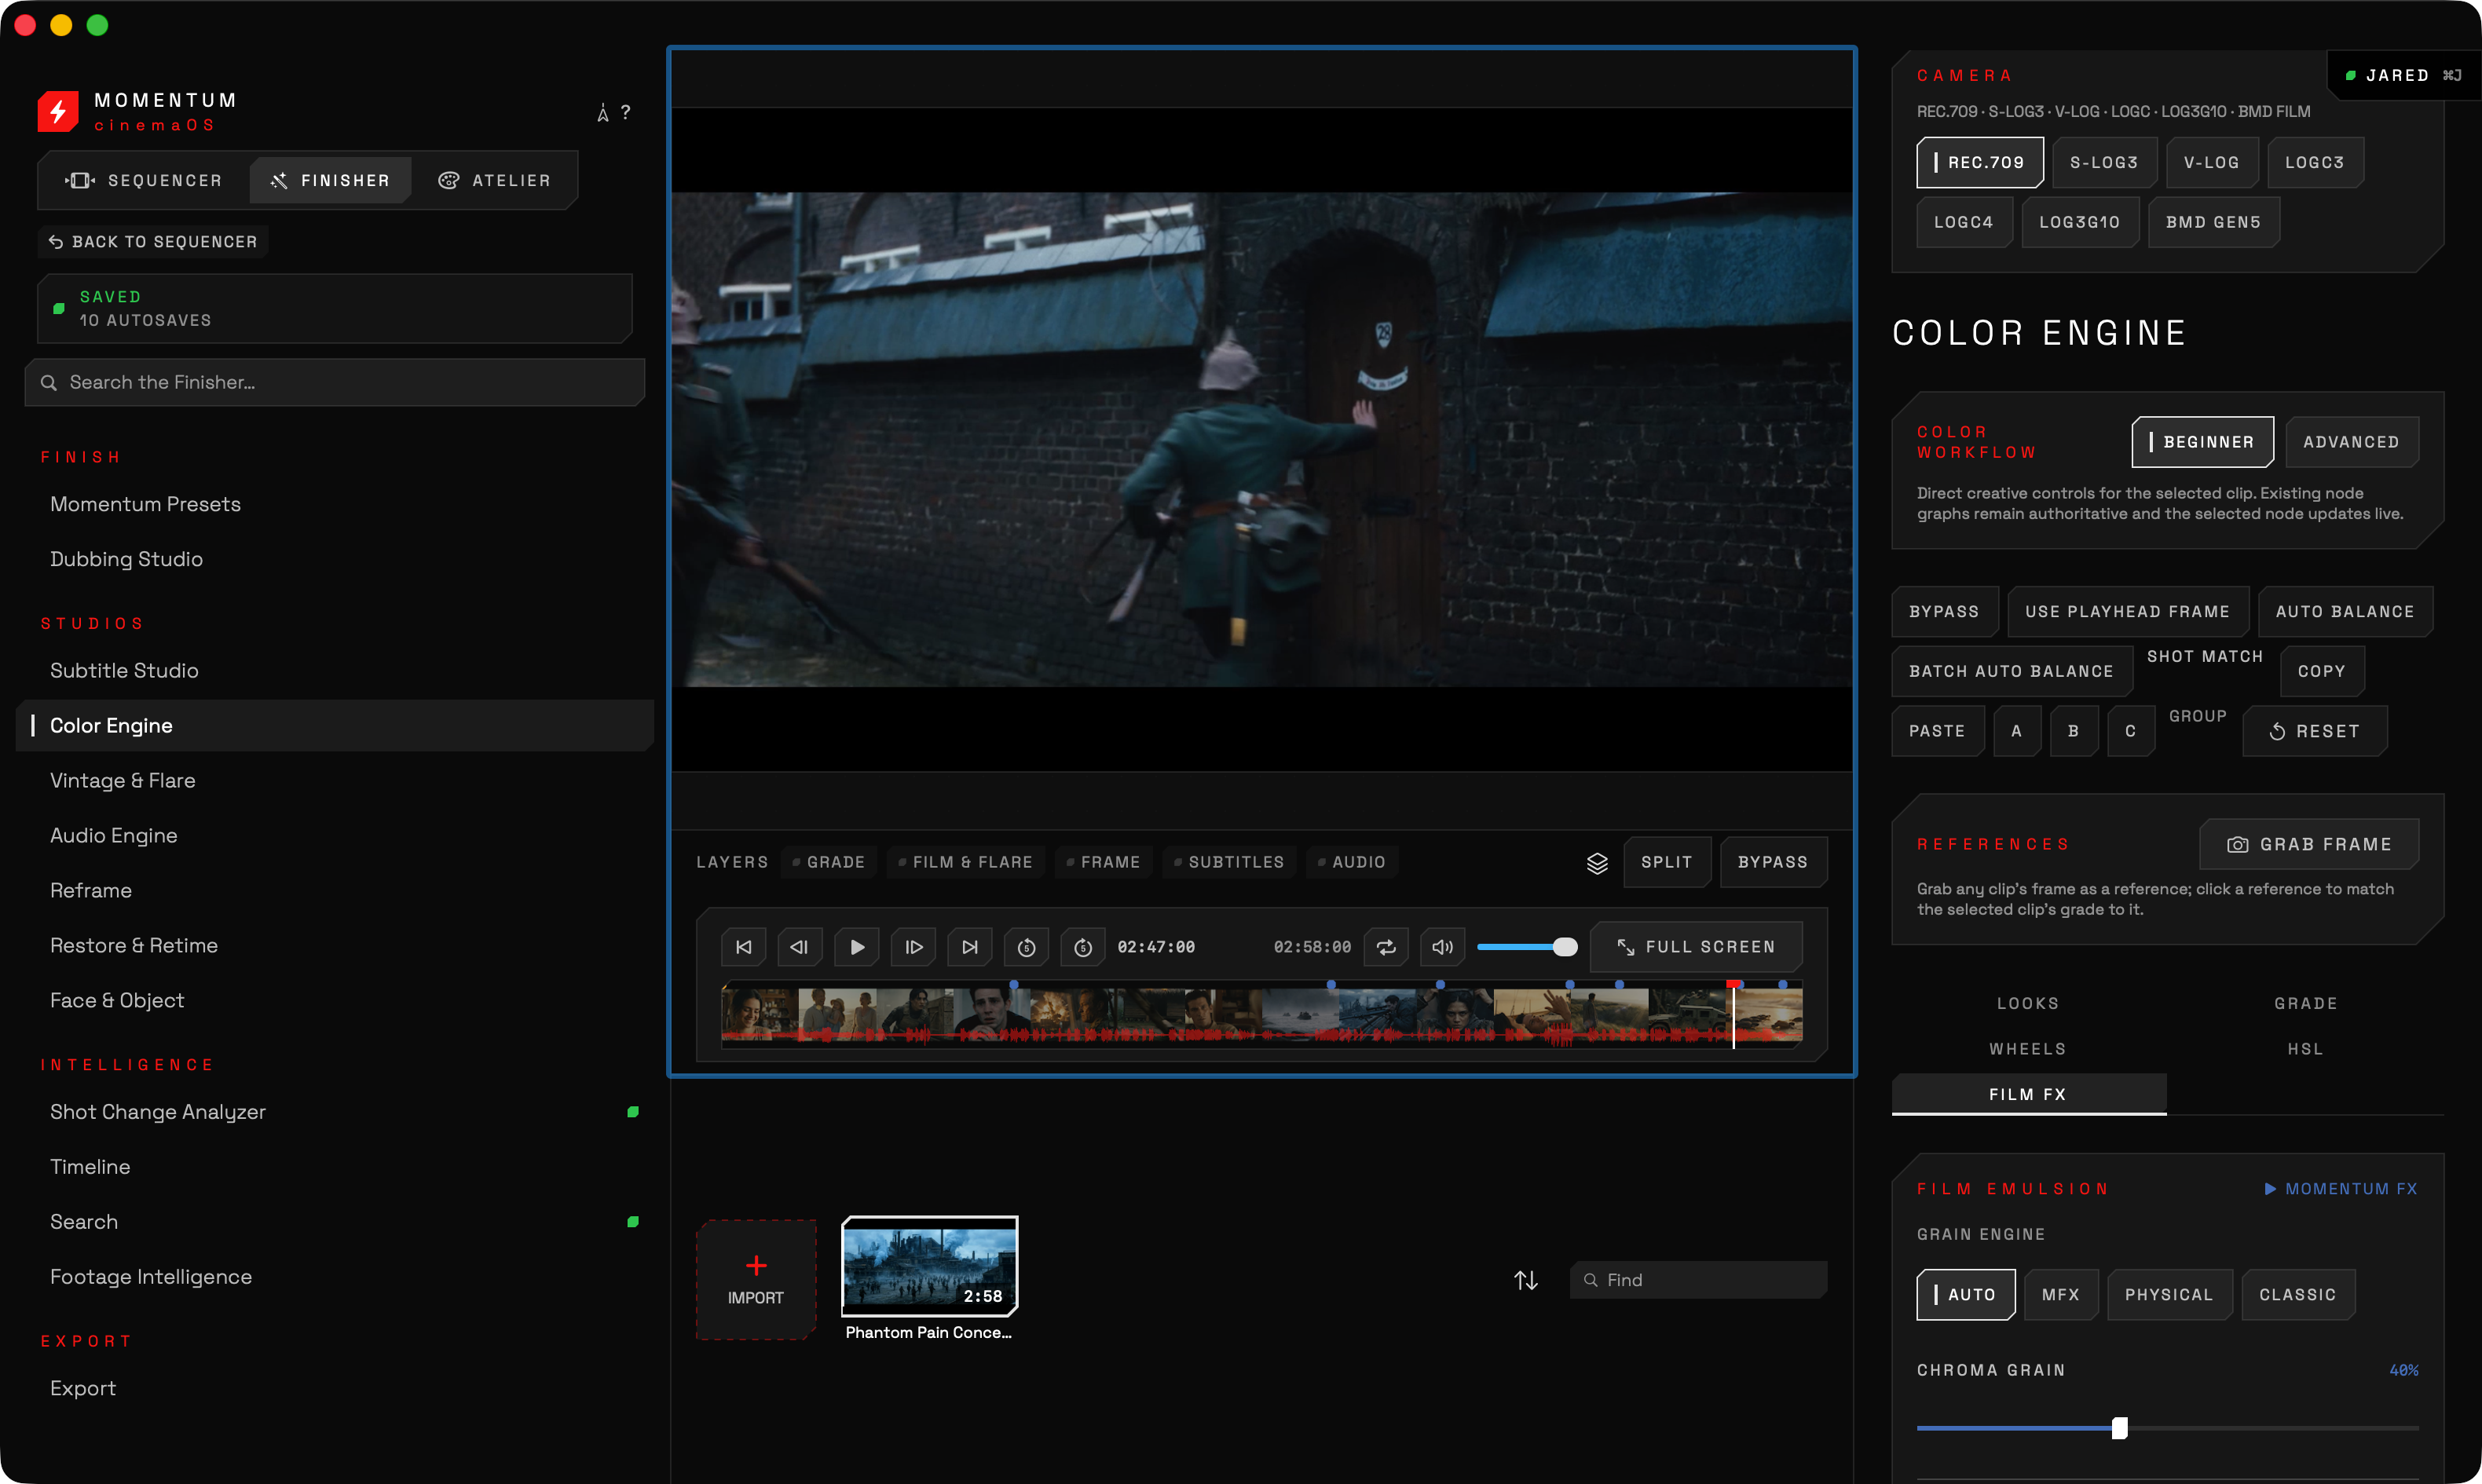Jump to end of clip
This screenshot has width=2482, height=1484.
(x=970, y=947)
